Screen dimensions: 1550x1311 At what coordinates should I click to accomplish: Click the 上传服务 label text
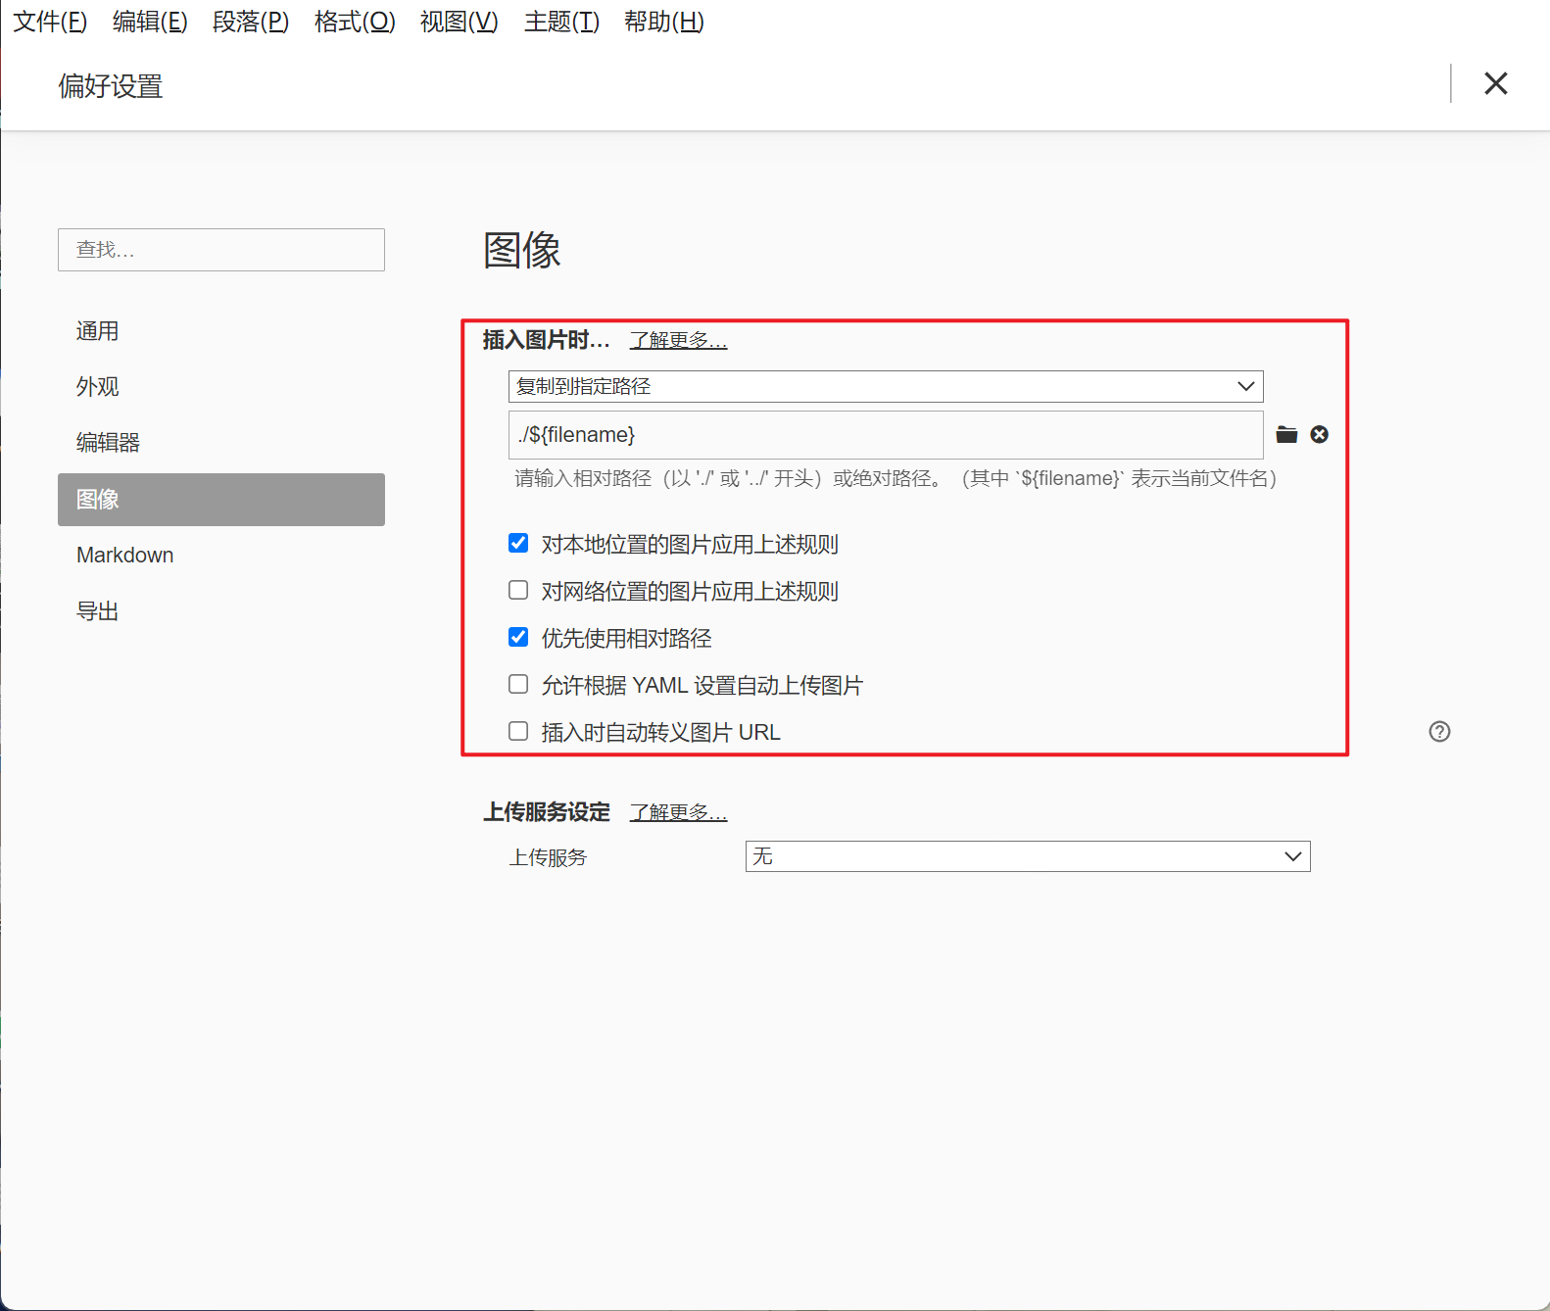(548, 857)
